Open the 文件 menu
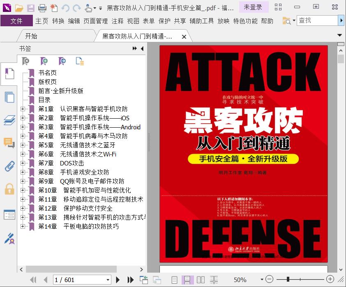Image resolution: width=346 pixels, height=287 pixels. [16, 21]
